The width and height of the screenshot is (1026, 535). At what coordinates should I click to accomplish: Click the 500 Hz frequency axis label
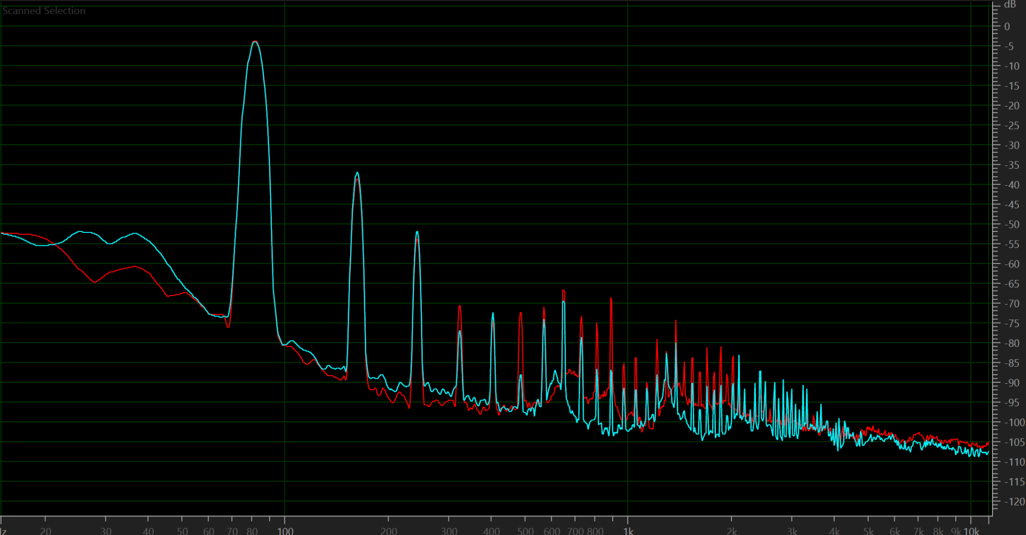(x=525, y=531)
